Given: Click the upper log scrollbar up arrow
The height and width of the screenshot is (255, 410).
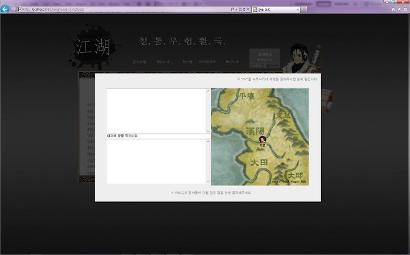Looking at the screenshot, I should tap(208, 91).
